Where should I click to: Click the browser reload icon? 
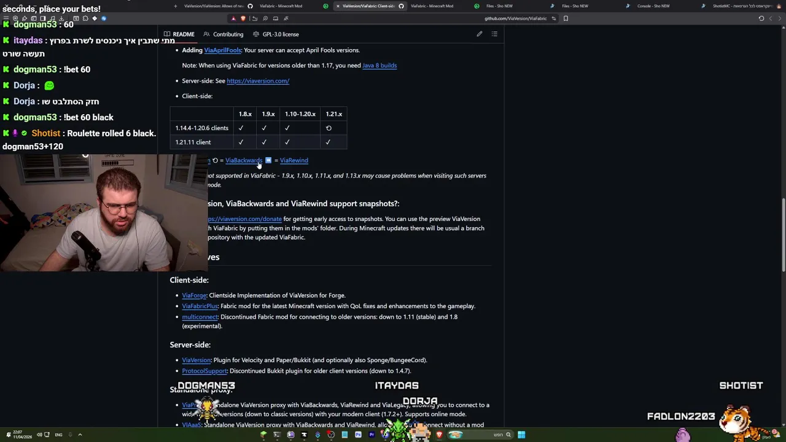(761, 18)
